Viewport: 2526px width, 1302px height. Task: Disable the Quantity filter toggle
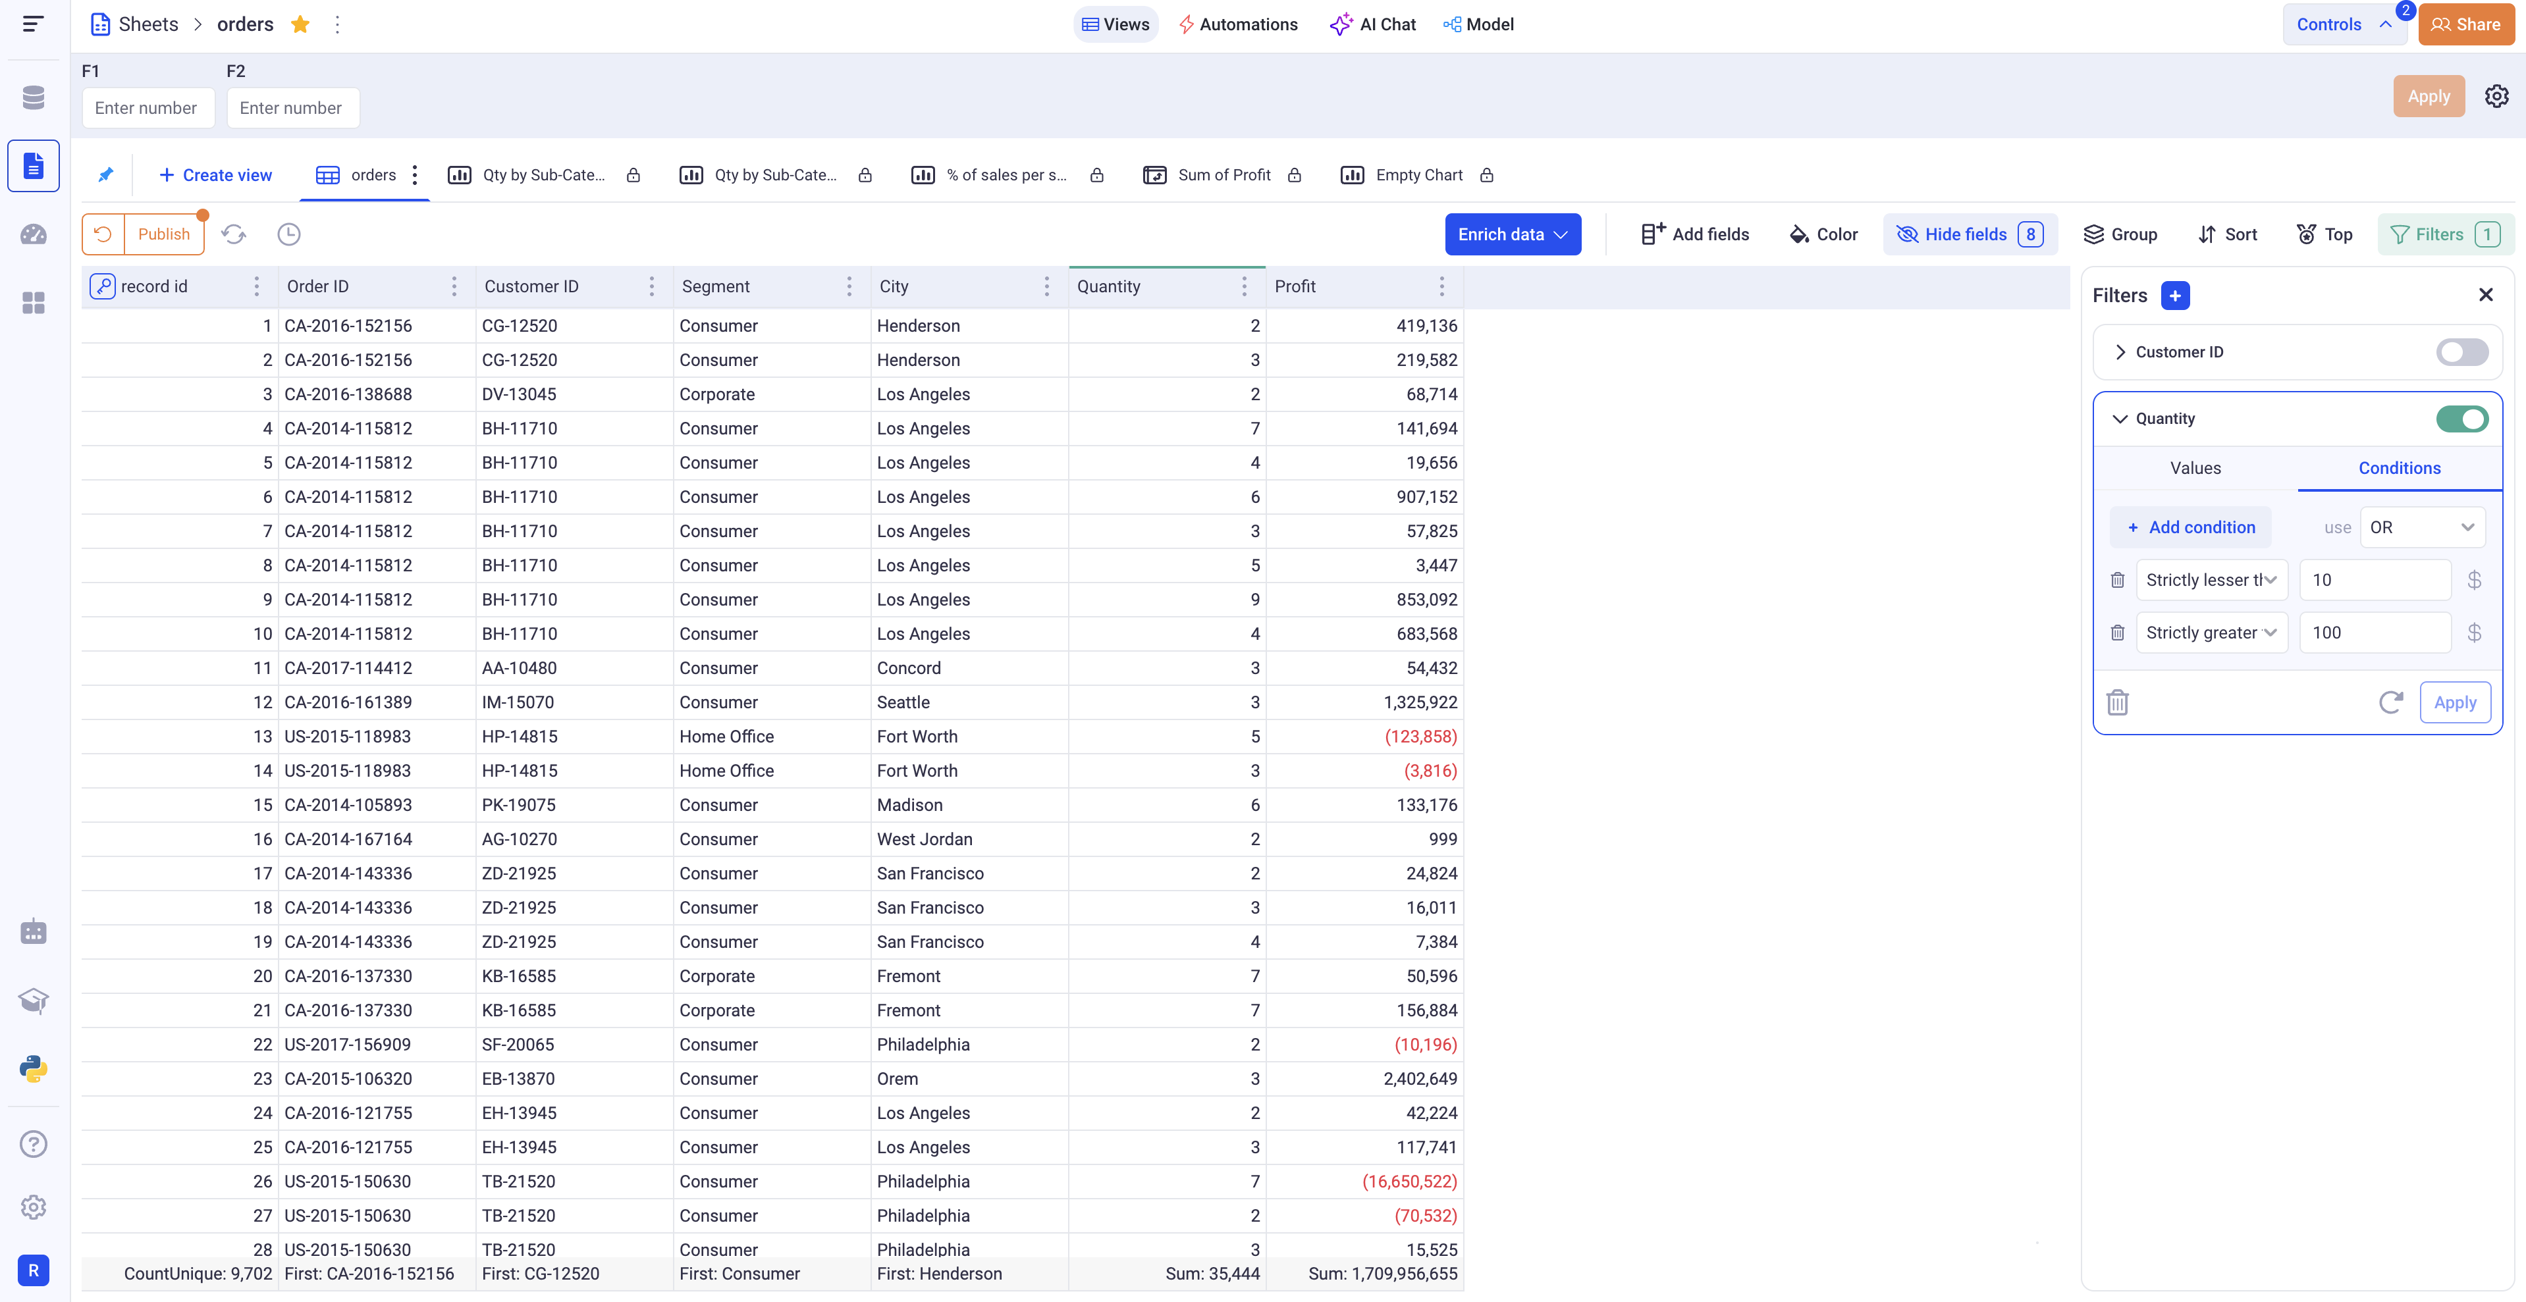click(2461, 419)
